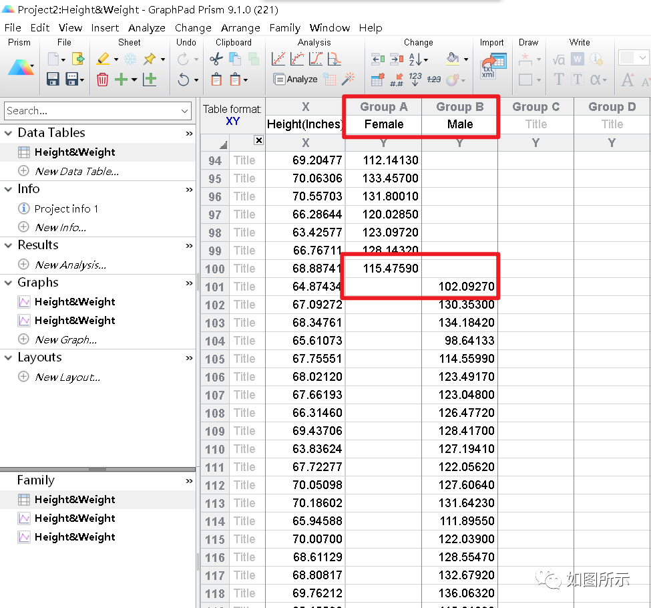Cut selection with the scissors icon

[x=216, y=59]
